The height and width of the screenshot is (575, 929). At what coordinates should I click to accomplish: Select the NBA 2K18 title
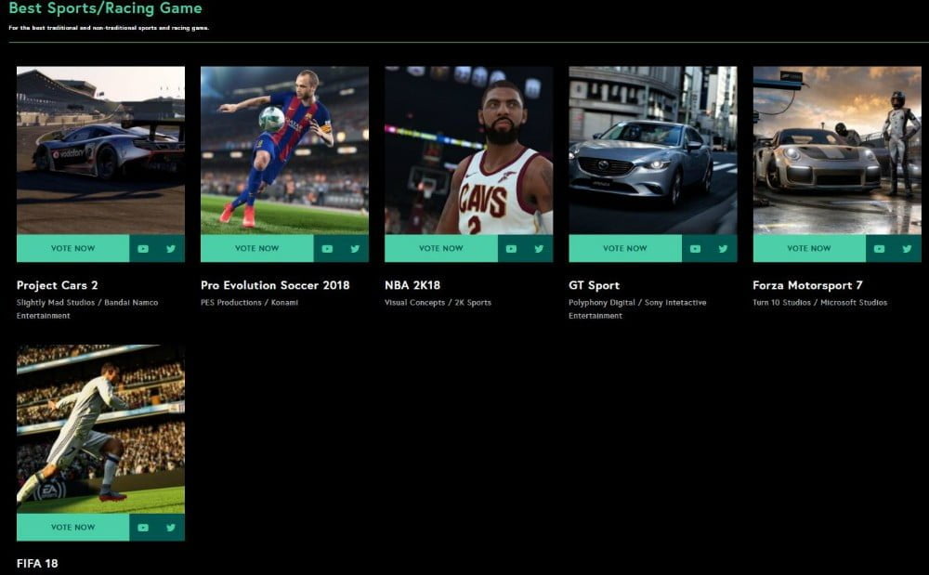pyautogui.click(x=412, y=285)
